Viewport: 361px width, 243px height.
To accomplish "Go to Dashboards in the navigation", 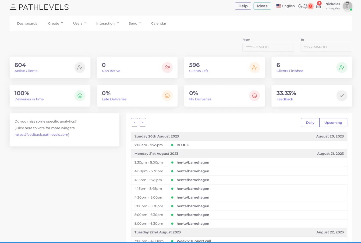I will [x=27, y=23].
